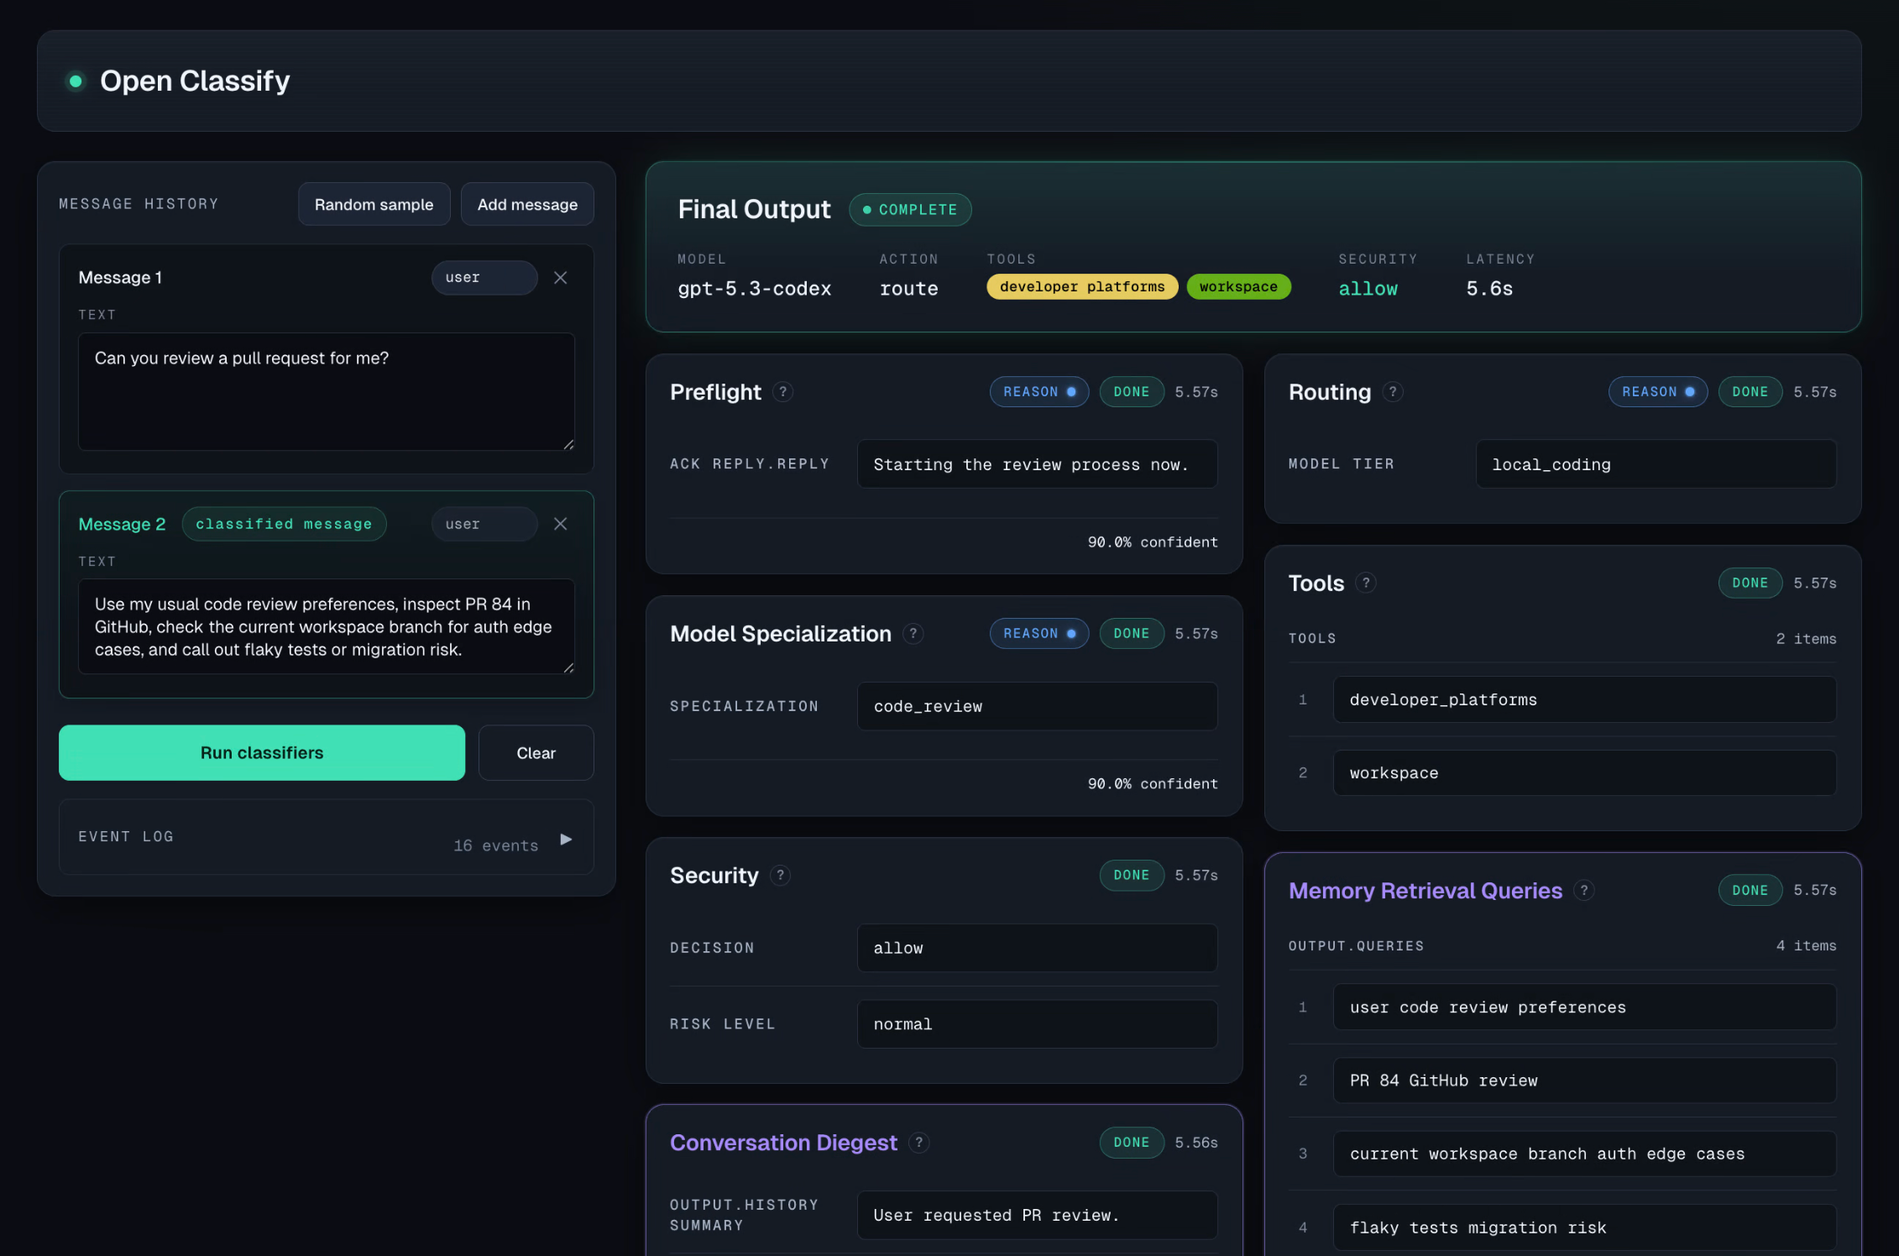
Task: Click the '2 items' count in Tools
Action: [1806, 639]
